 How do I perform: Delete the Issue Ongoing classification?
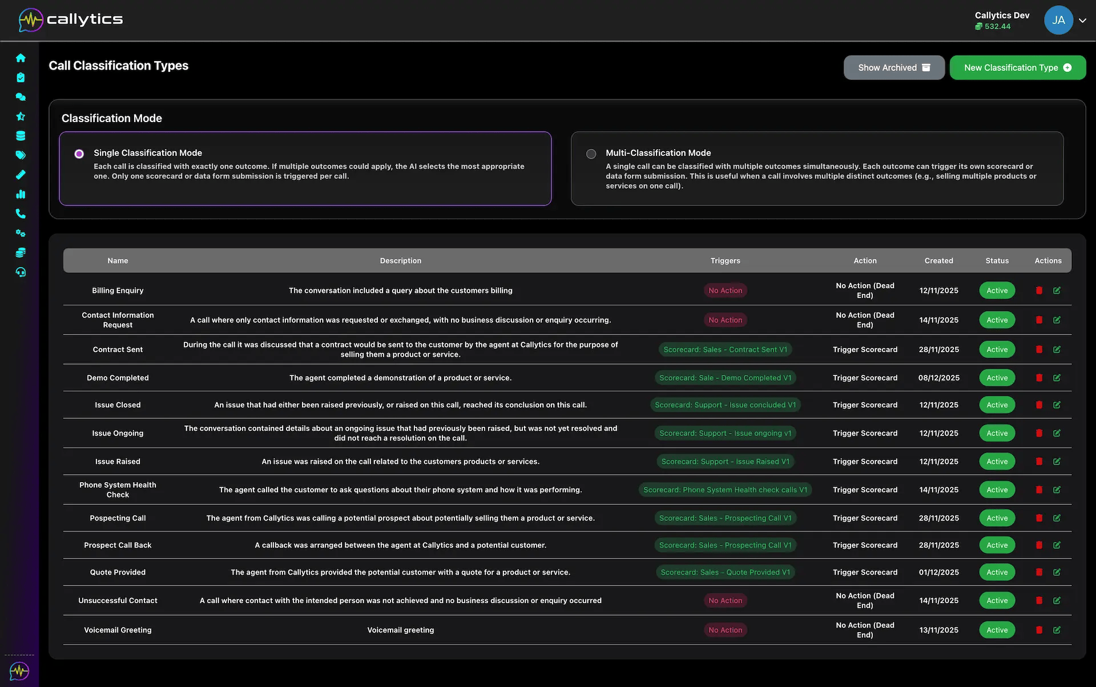pyautogui.click(x=1039, y=433)
